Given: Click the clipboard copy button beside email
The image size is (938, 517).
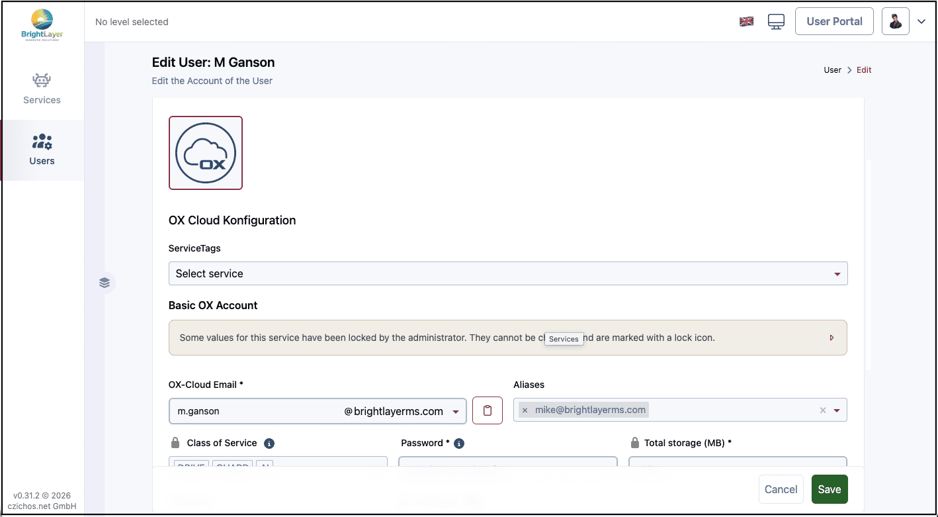Looking at the screenshot, I should (x=488, y=410).
